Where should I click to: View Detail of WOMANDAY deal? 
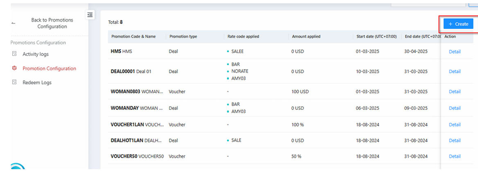tap(454, 108)
